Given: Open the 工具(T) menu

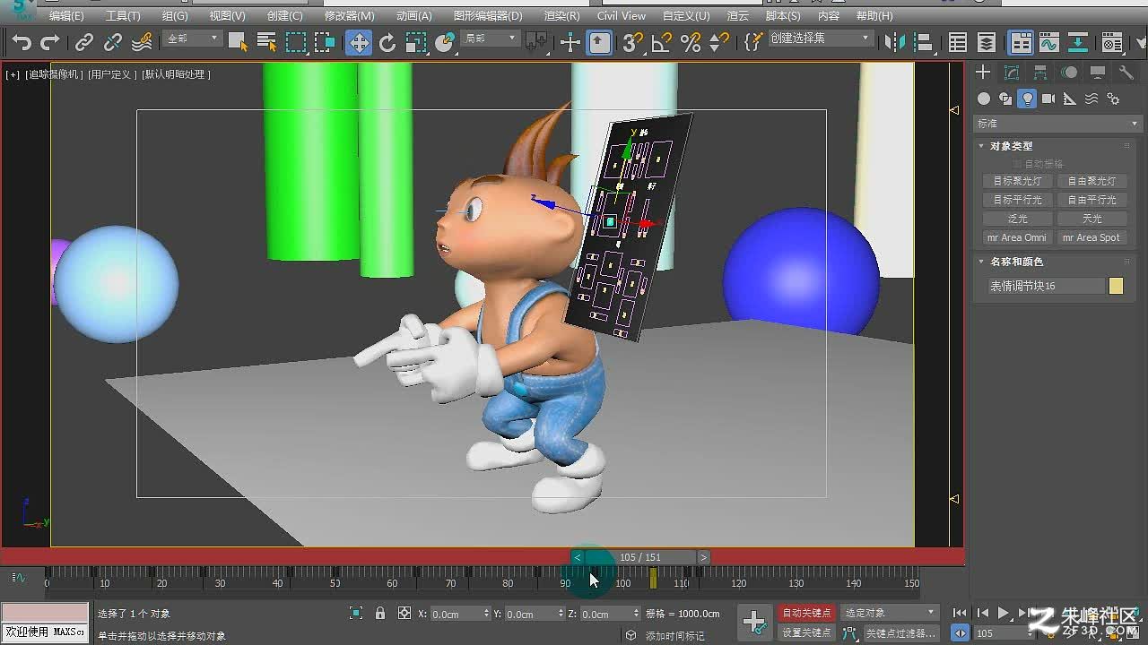Looking at the screenshot, I should 123,16.
